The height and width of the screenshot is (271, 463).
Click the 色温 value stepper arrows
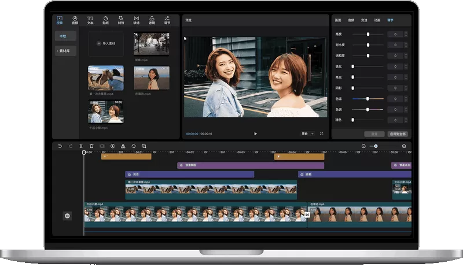406,99
